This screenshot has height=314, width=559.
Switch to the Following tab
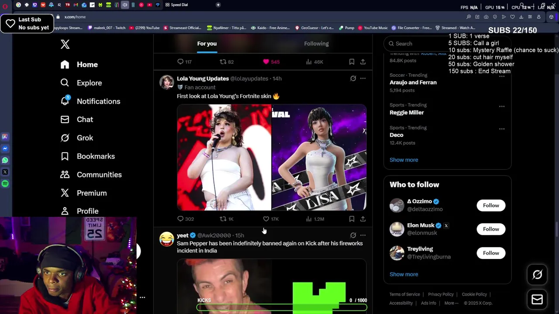point(316,44)
